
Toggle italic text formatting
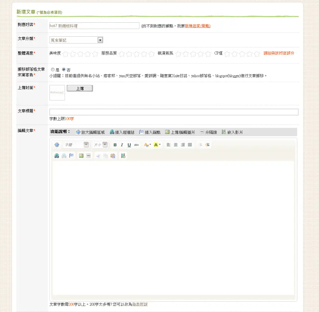click(122, 145)
